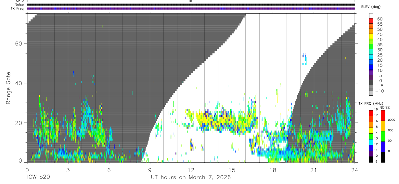Viewport: 399px width, 184px height.
Task: Click the 'TX Freq' row label at top left
Action: pyautogui.click(x=18, y=8)
